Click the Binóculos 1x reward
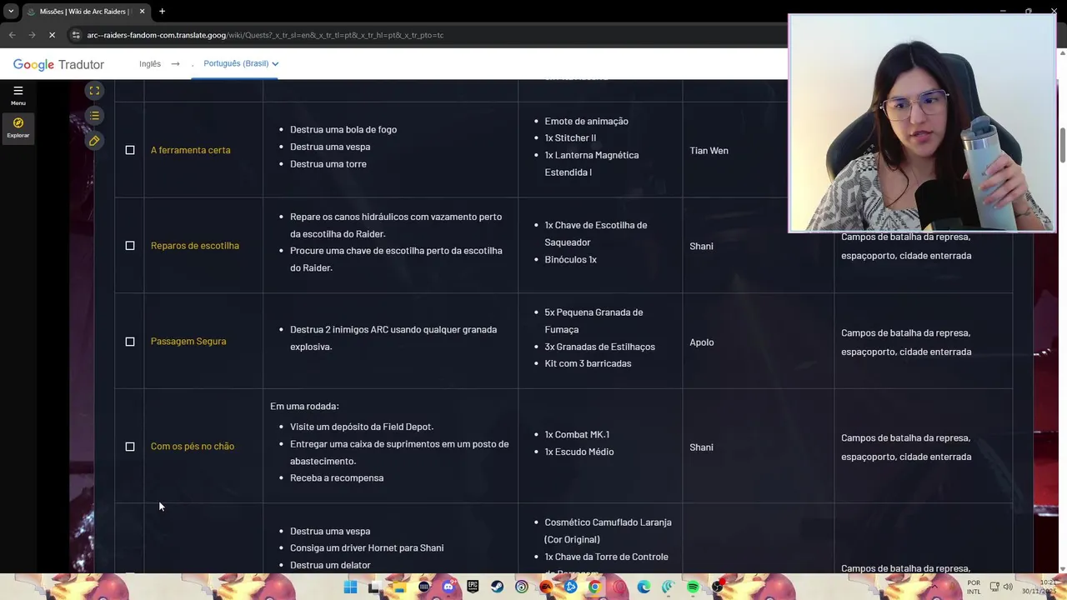1067x600 pixels. pos(570,260)
